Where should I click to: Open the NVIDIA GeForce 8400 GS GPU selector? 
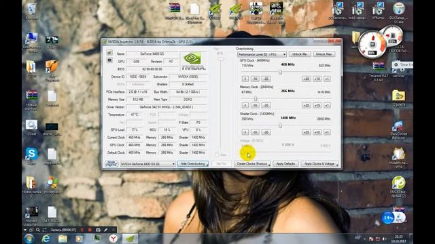148,164
